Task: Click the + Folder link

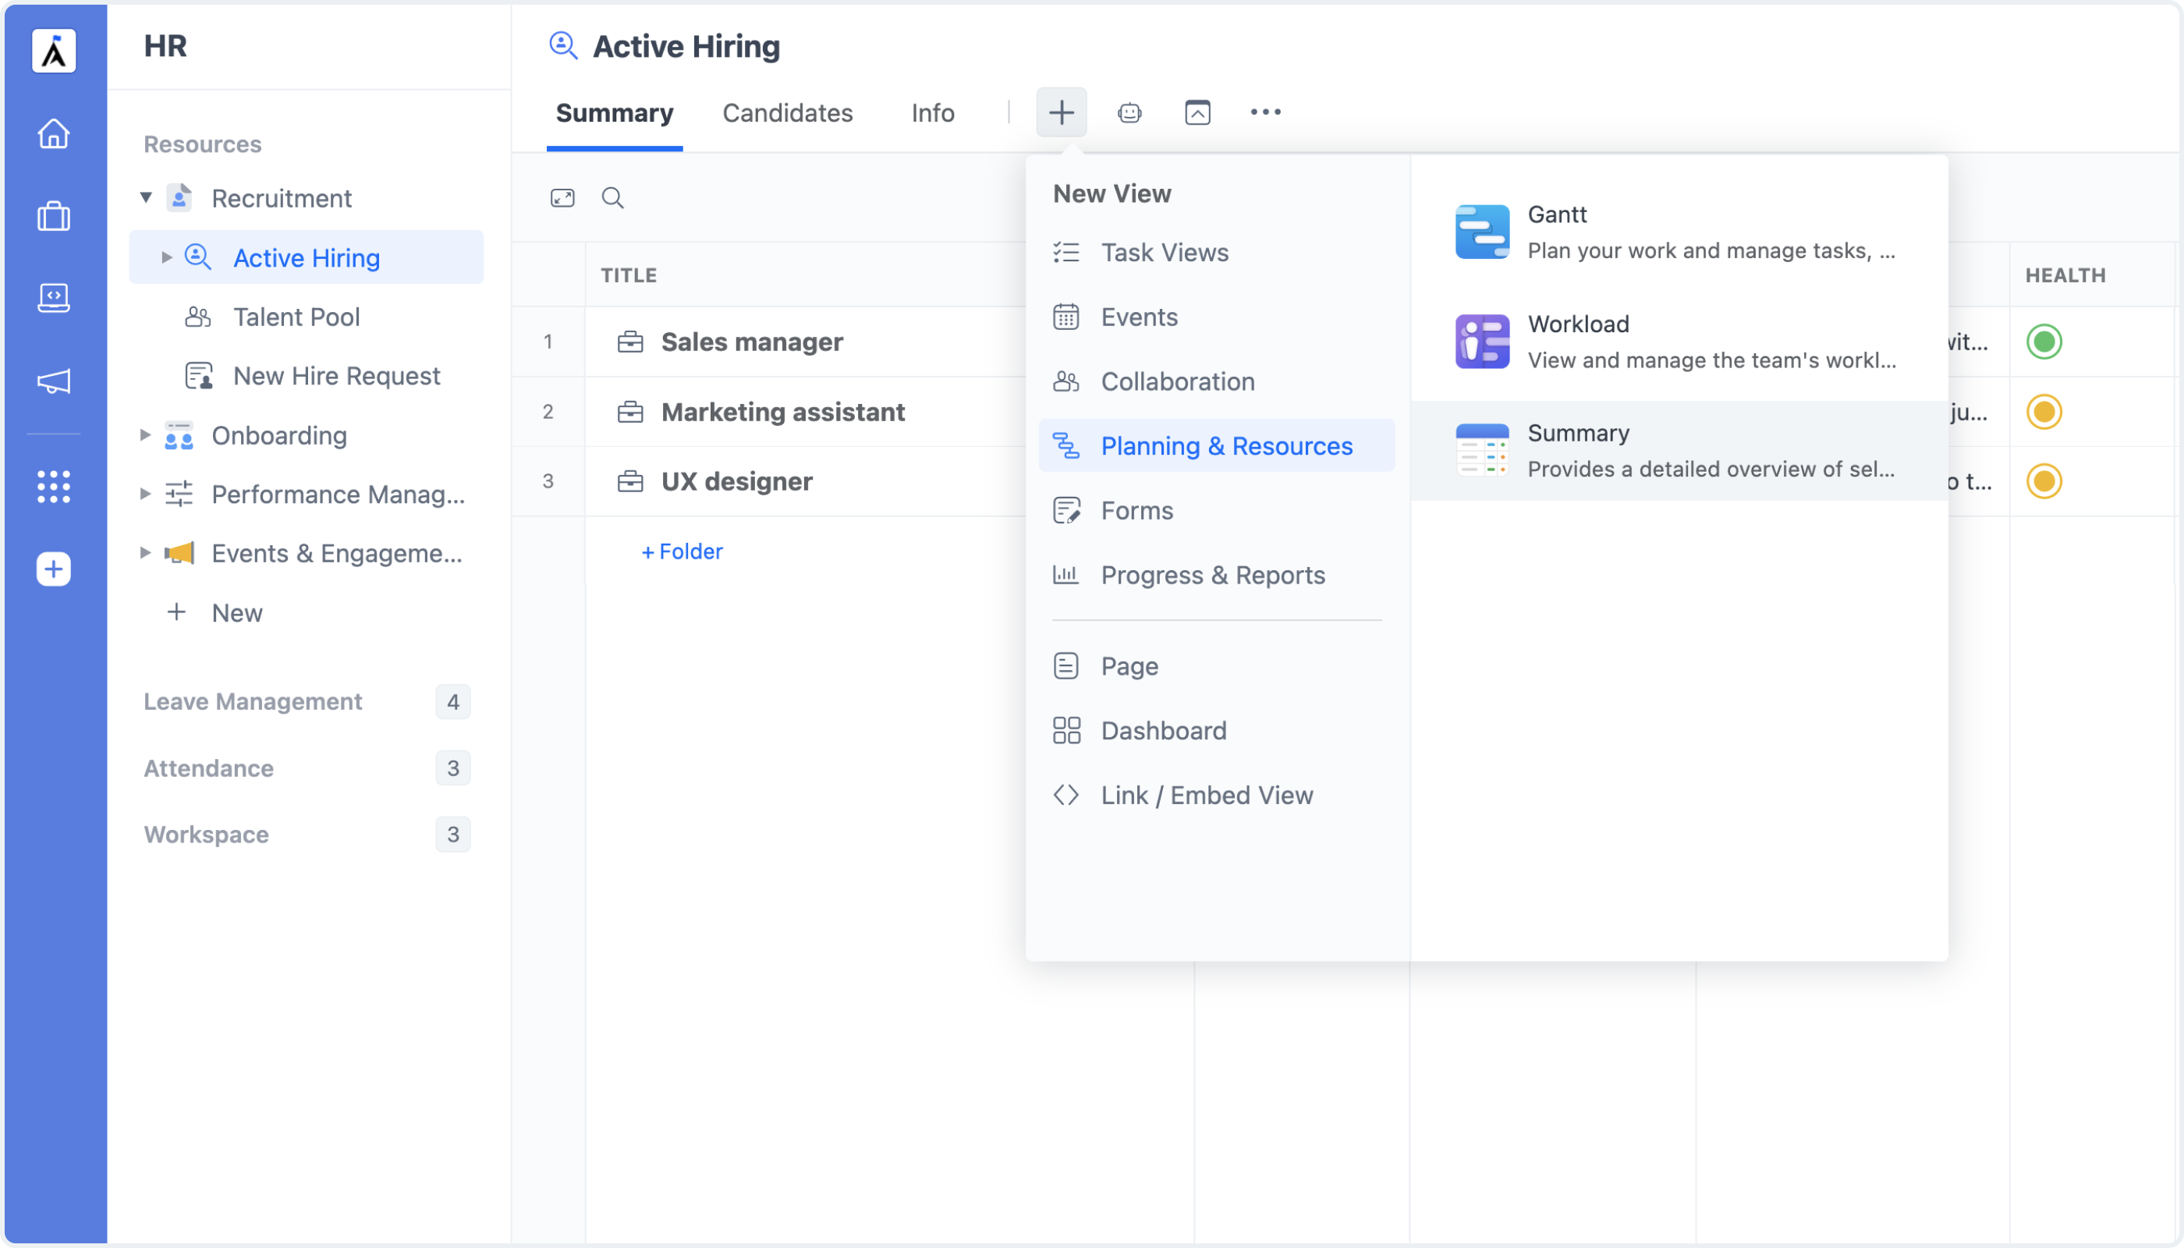Action: [682, 552]
